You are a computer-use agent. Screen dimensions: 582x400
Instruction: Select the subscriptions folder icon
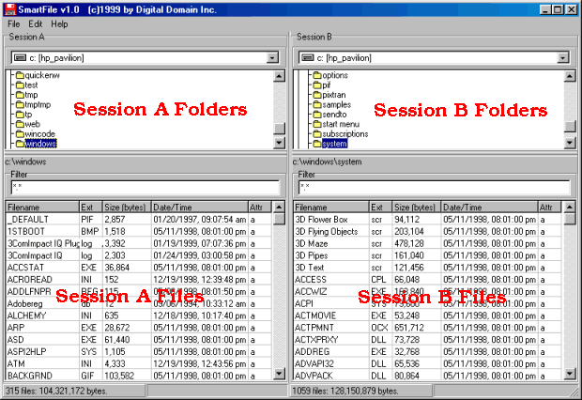coord(317,133)
